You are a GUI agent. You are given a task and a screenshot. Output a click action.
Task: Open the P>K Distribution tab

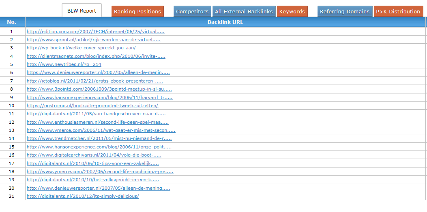[x=398, y=11]
